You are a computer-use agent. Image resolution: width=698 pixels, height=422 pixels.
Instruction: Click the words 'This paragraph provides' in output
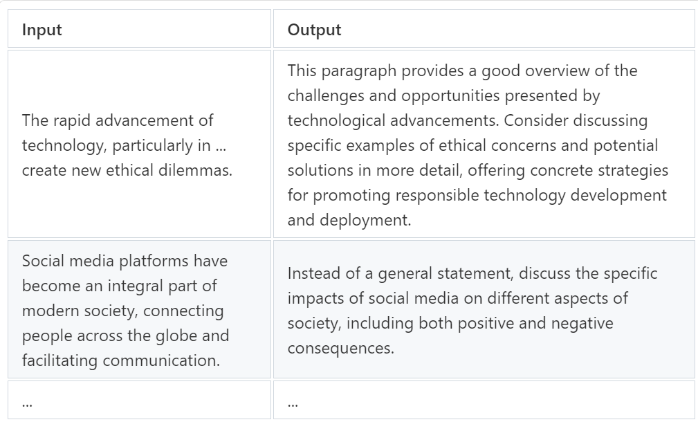[x=376, y=71]
